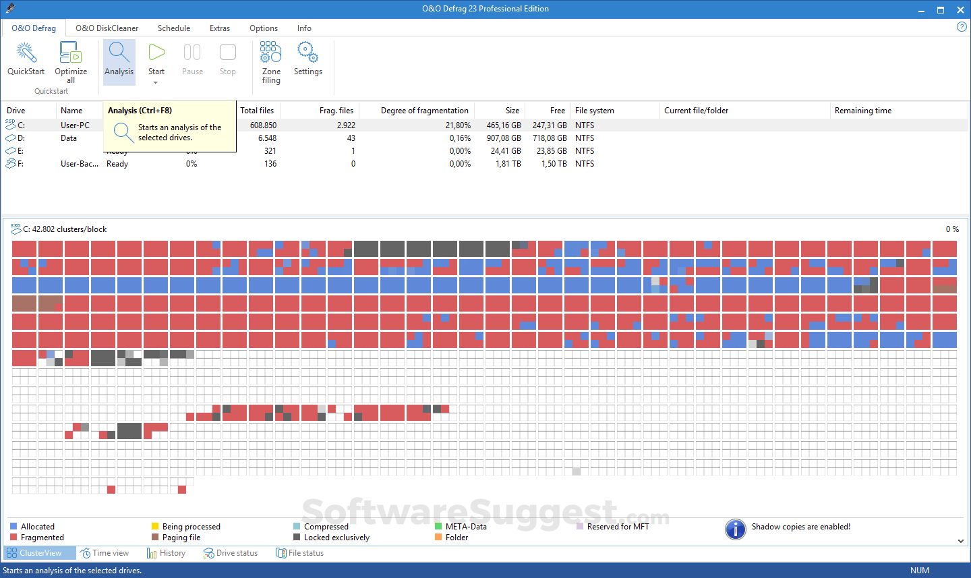Open the Drive status view

pos(231,552)
